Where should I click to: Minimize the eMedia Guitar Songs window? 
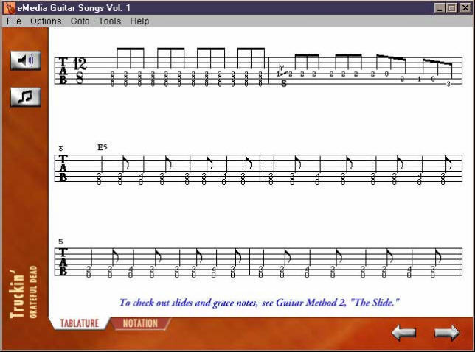(x=440, y=8)
